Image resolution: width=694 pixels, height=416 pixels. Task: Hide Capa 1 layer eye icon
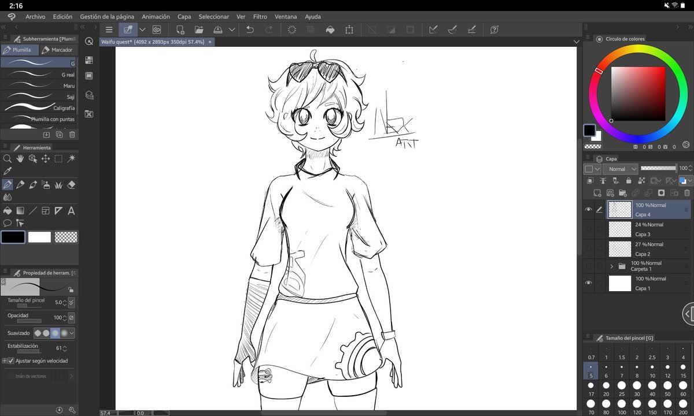pos(588,283)
